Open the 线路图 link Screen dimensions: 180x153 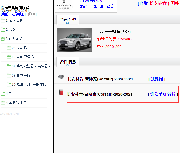157,79
